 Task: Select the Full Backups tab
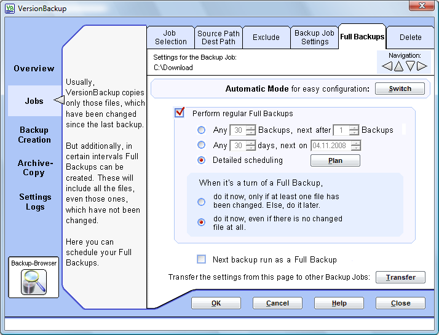coord(362,37)
